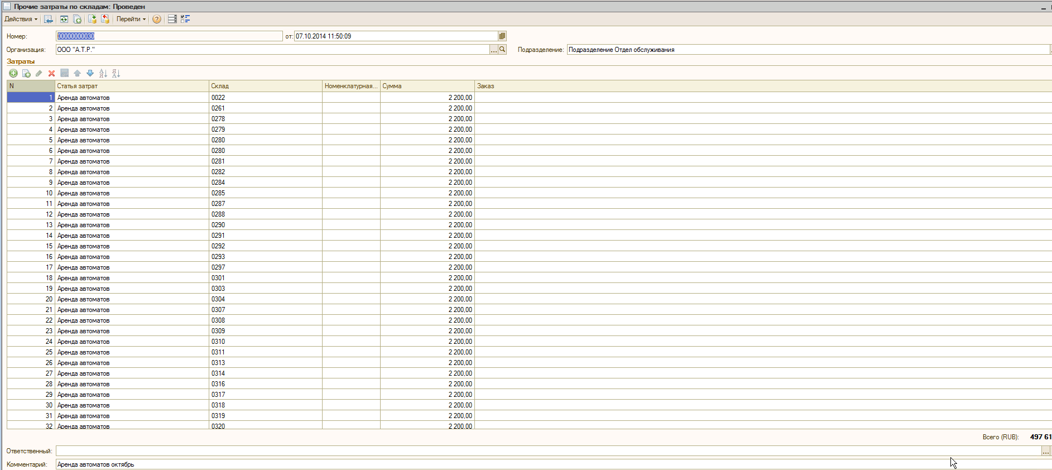1052x470 pixels.
Task: Click the green add row icon
Action: [x=13, y=73]
